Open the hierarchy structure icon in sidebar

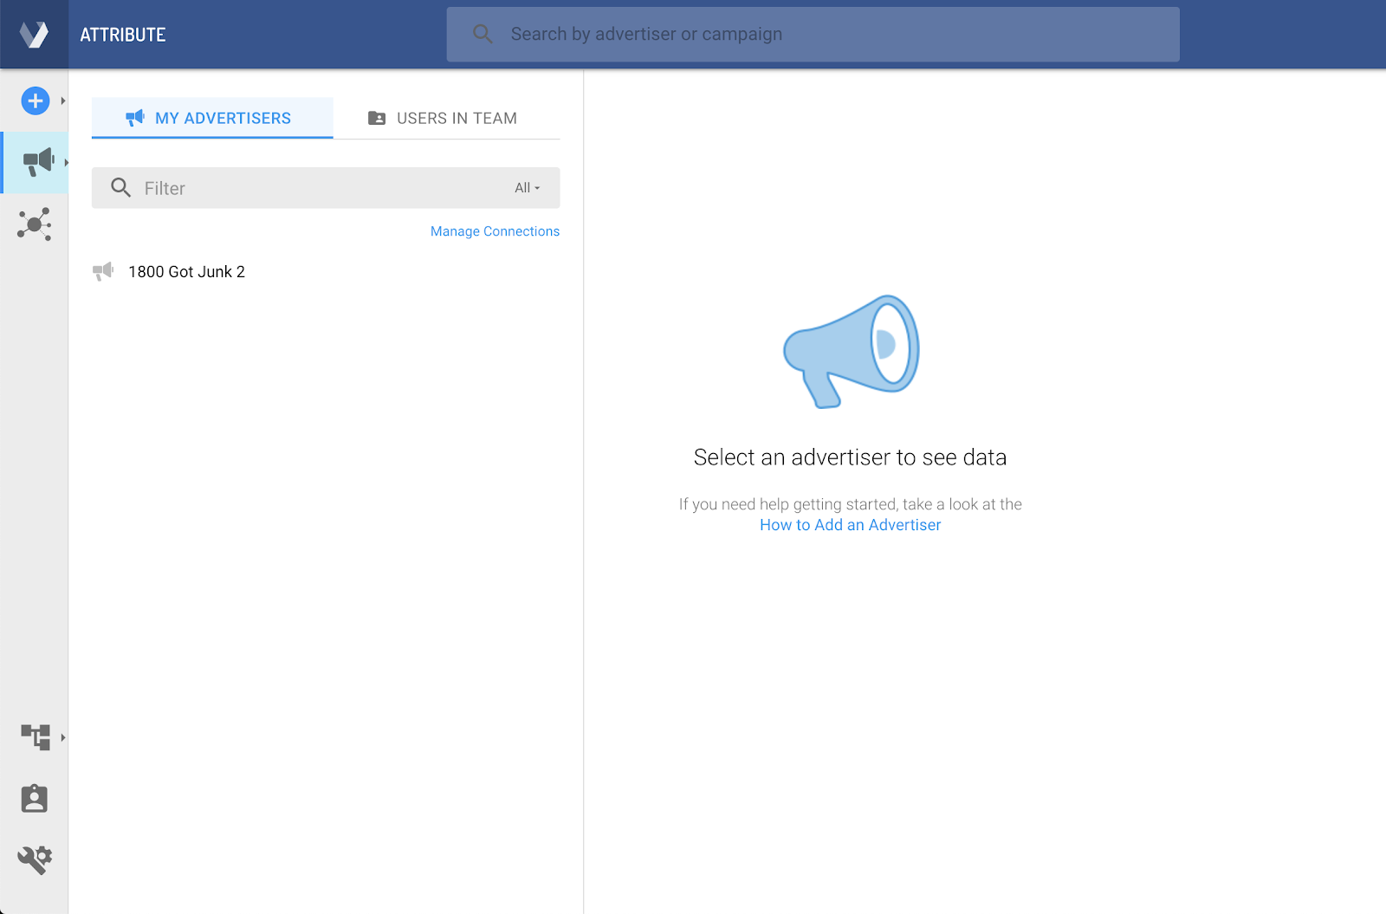(x=34, y=736)
